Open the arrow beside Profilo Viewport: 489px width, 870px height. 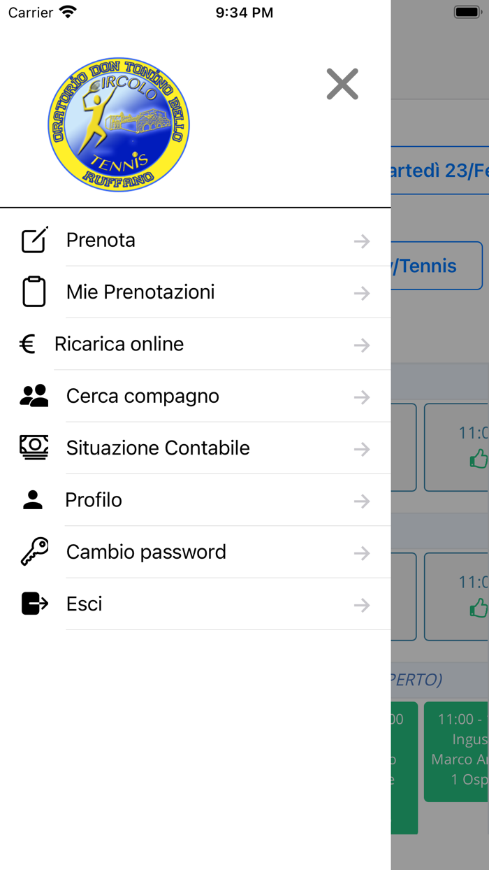(362, 501)
